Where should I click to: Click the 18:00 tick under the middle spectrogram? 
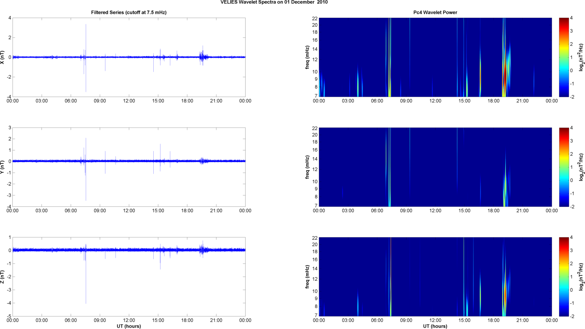point(493,211)
